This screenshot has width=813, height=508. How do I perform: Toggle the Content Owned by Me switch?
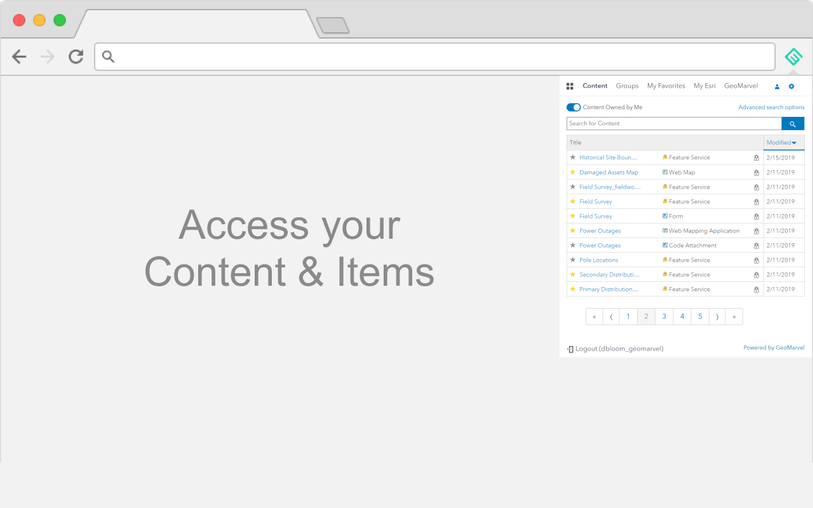pyautogui.click(x=574, y=107)
